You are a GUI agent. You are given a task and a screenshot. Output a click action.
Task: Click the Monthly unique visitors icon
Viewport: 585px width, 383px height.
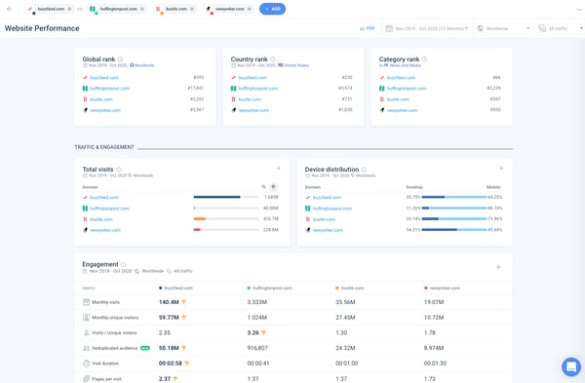click(x=86, y=318)
